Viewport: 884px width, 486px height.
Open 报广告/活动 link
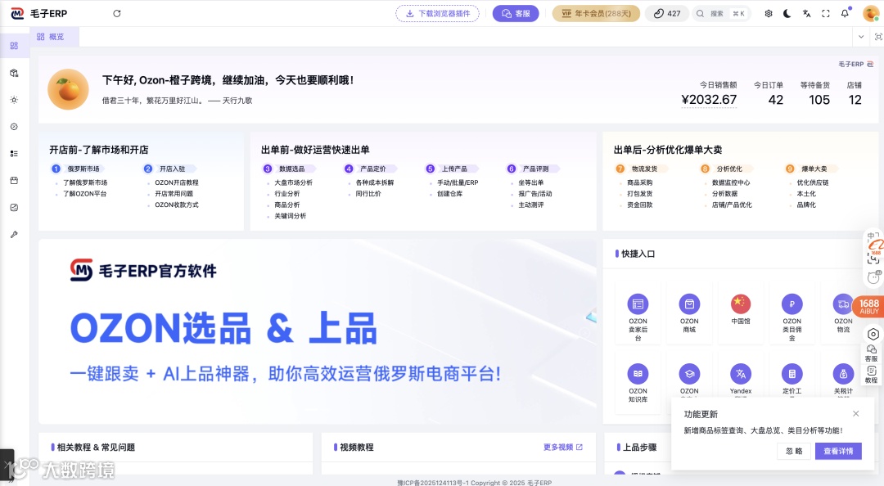click(x=535, y=193)
